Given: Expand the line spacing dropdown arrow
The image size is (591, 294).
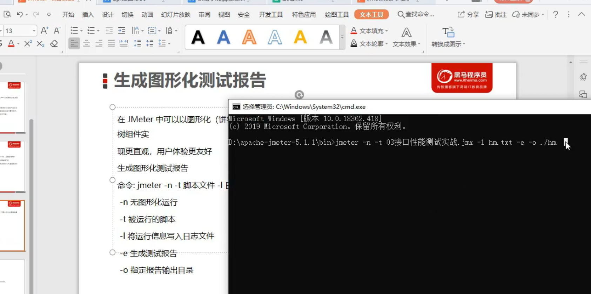Looking at the screenshot, I should [x=169, y=44].
